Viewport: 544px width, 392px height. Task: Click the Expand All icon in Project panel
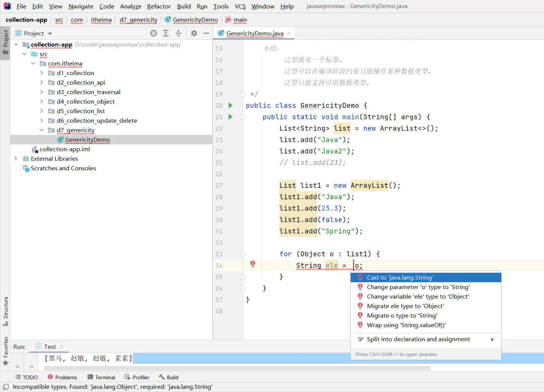166,33
